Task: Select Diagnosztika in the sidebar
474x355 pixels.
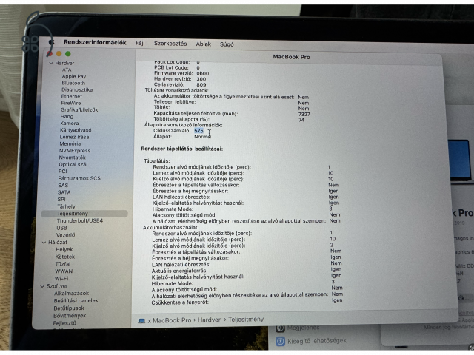Action: [x=77, y=89]
